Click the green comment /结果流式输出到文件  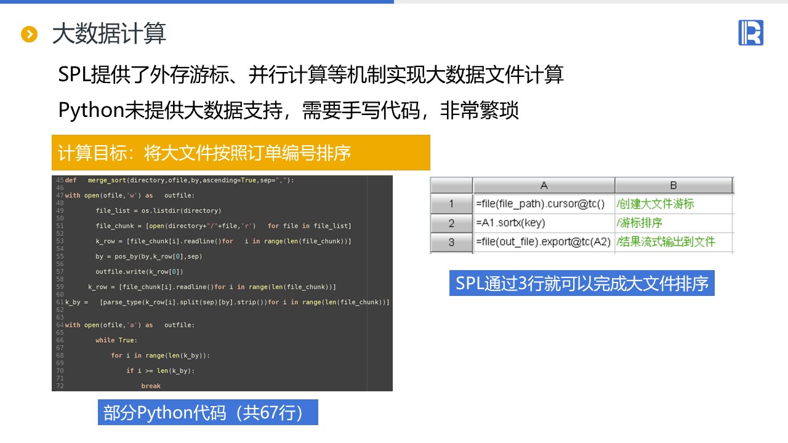[665, 242]
